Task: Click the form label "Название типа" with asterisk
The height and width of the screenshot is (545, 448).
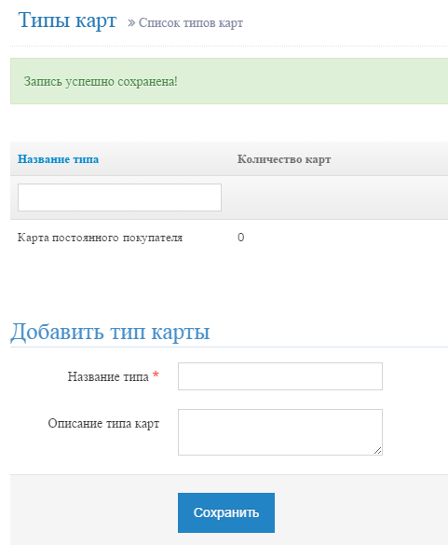Action: coord(108,376)
